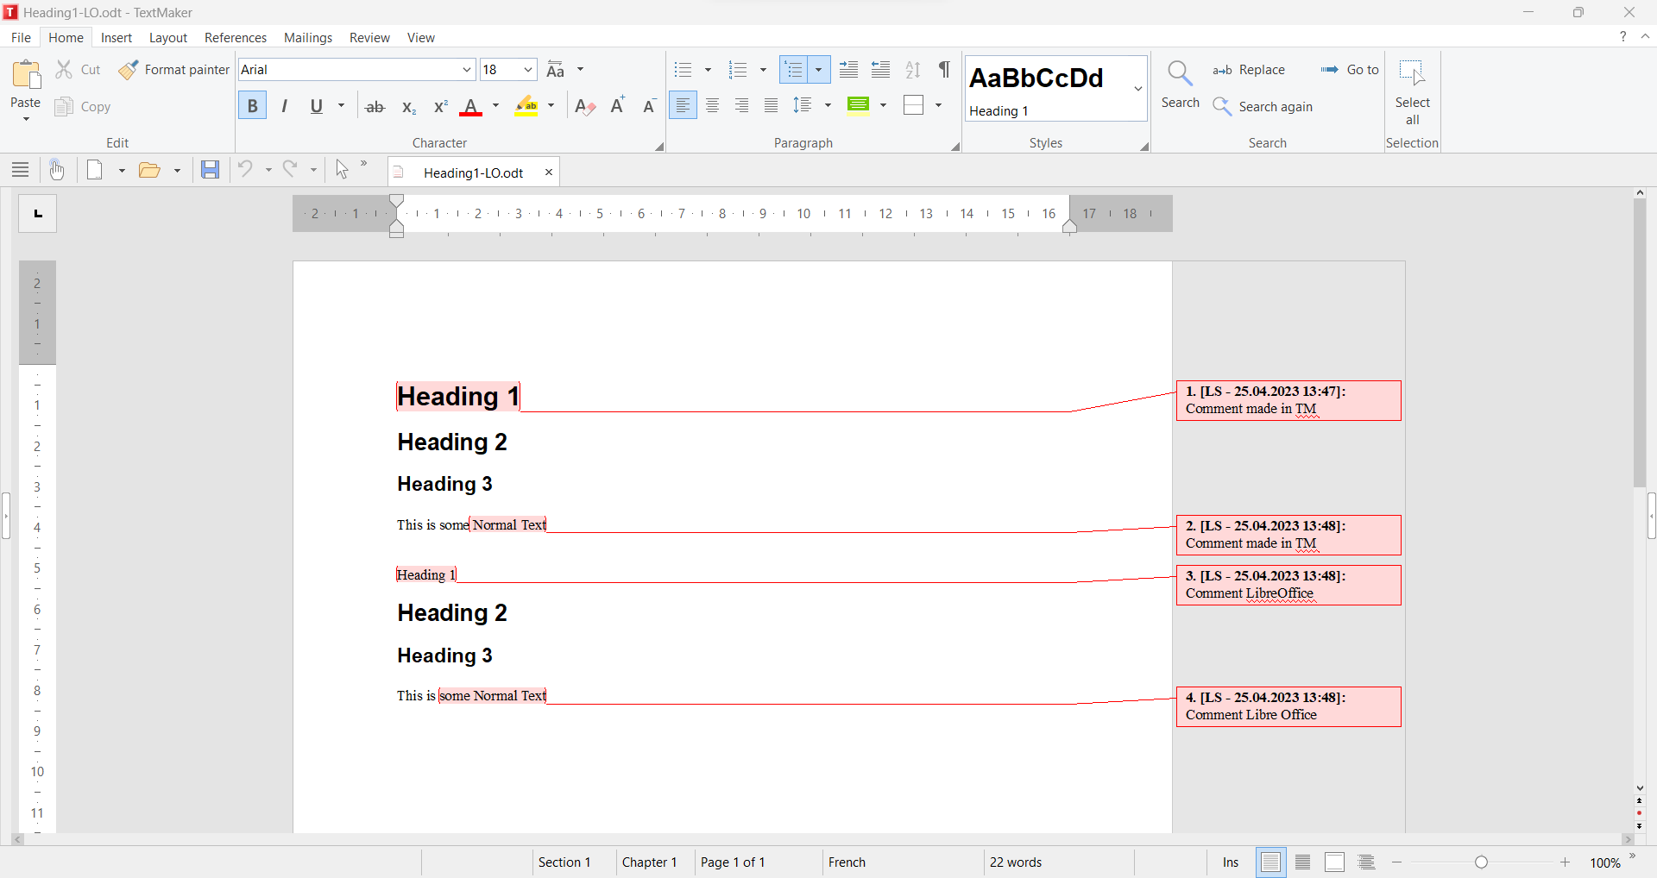Click the Search magnifier icon
1657x878 pixels.
tap(1180, 74)
